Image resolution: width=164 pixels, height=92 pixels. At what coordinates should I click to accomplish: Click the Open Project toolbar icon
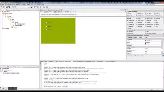point(7,7)
